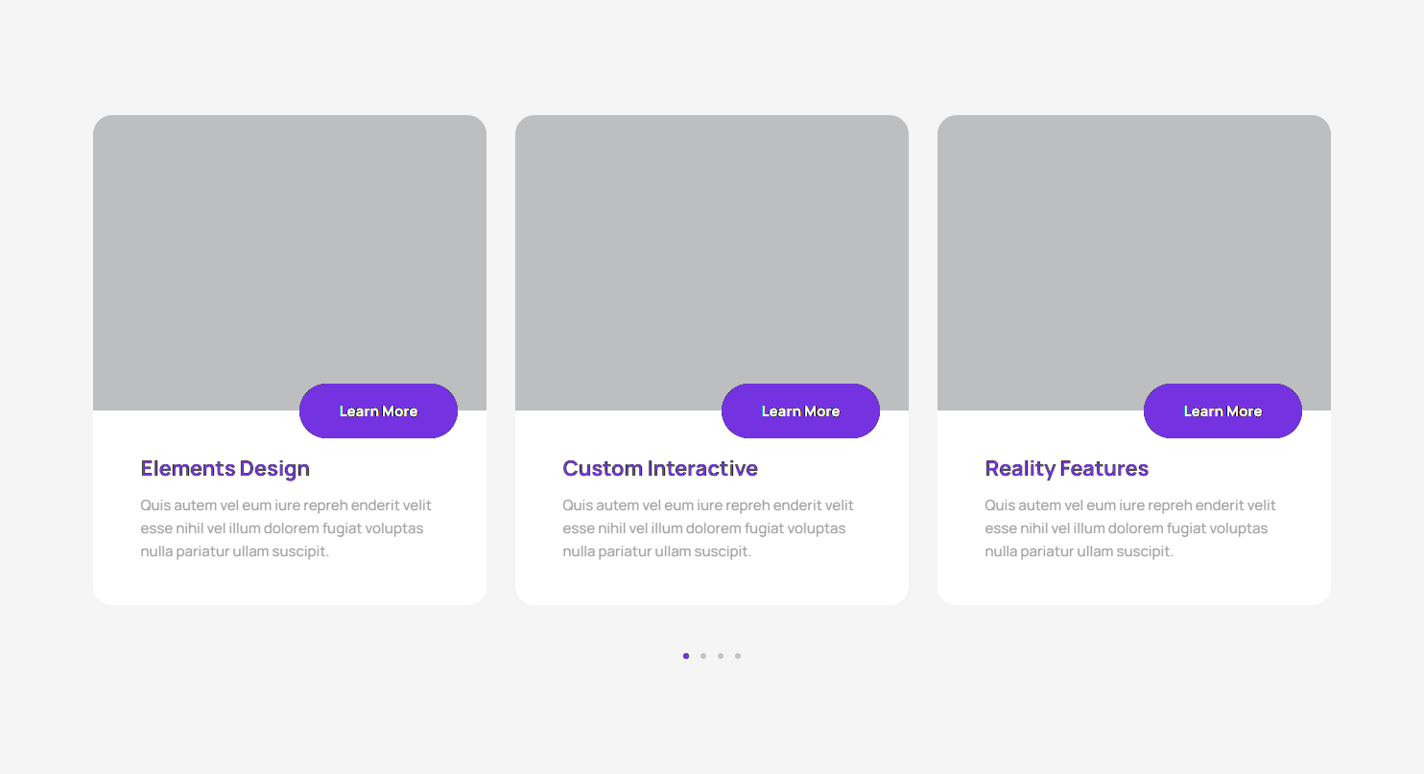Image resolution: width=1424 pixels, height=774 pixels.
Task: Click the description text under Reality Features
Action: coord(1129,528)
